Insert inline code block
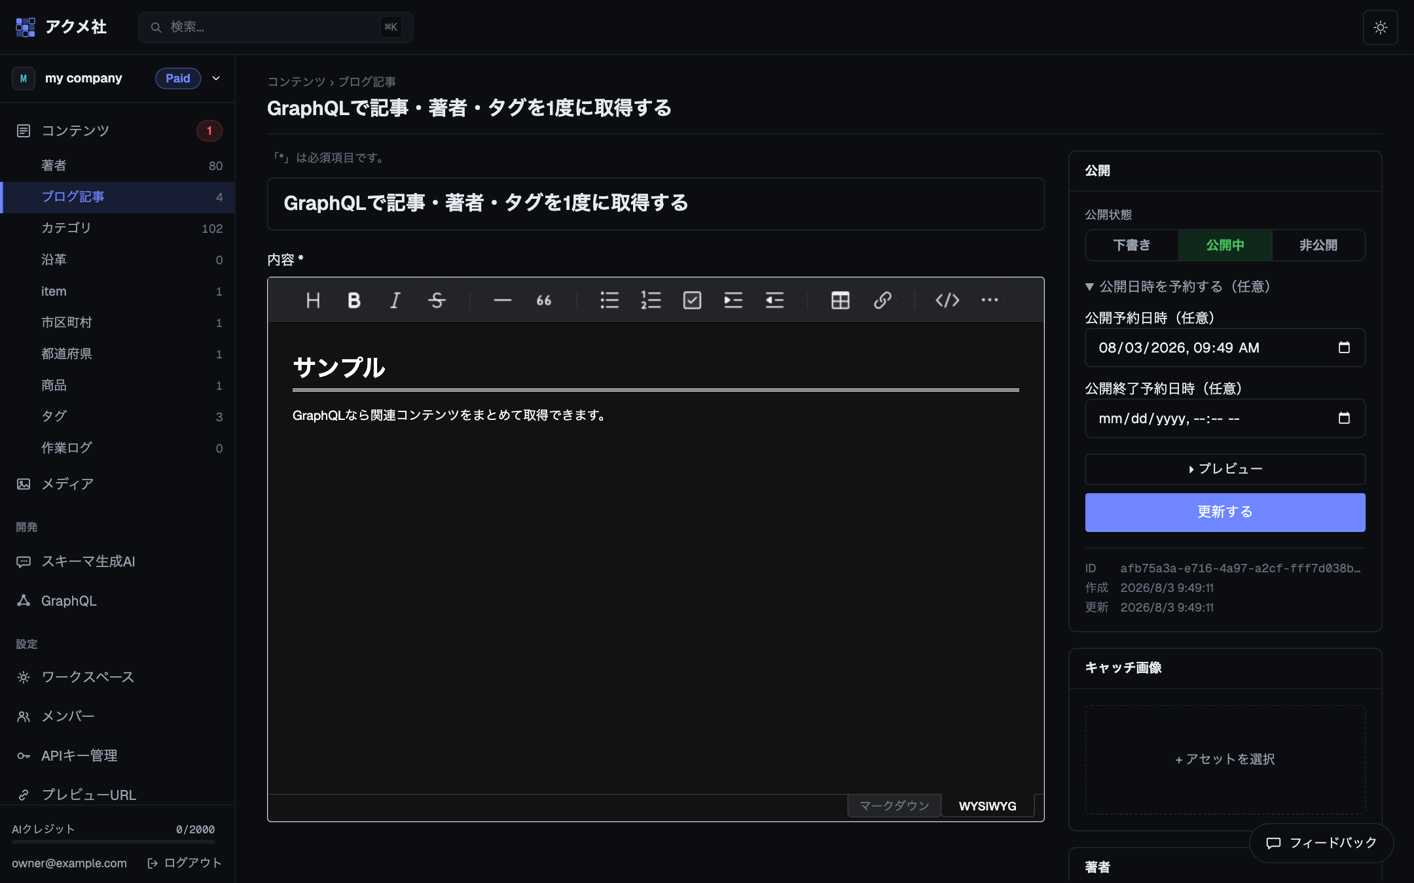 point(947,300)
